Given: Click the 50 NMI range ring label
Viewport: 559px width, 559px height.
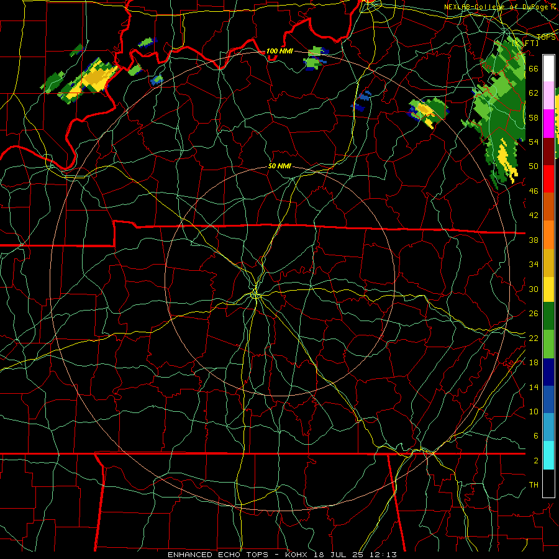Looking at the screenshot, I should click(x=279, y=166).
